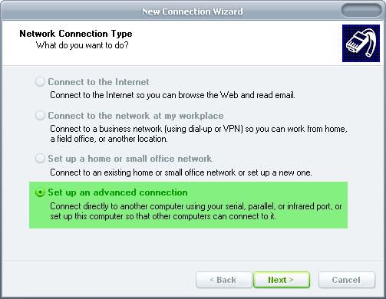Click the Network Connection Type heading
The image size is (386, 299).
[x=76, y=34]
